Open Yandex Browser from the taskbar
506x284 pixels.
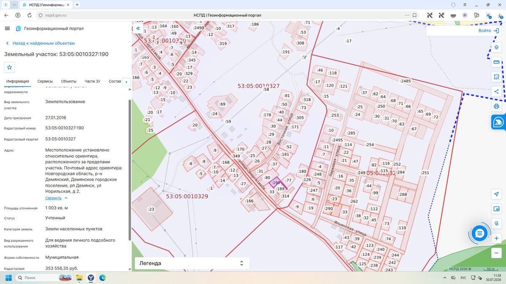coord(91,278)
